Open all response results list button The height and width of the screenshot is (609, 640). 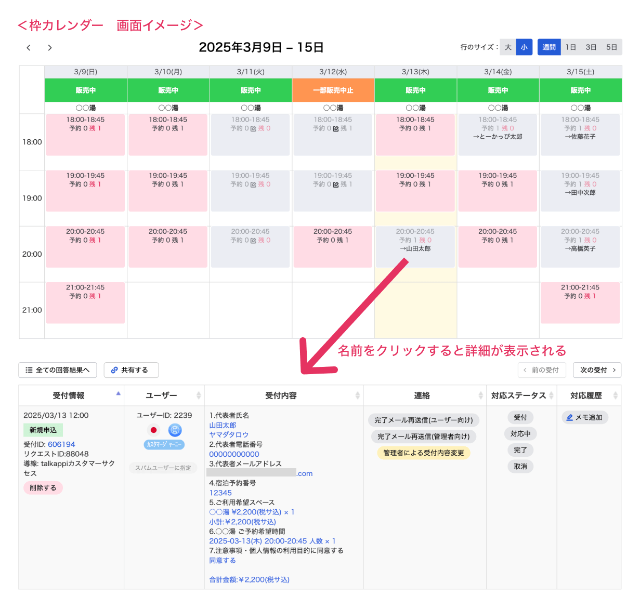[x=58, y=370]
